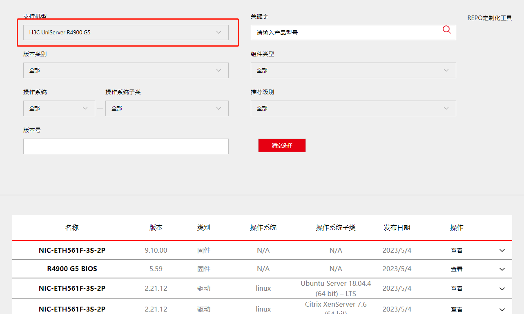
Task: Click 查看 for the Citrix XenServer 7.6 driver
Action: tap(457, 309)
